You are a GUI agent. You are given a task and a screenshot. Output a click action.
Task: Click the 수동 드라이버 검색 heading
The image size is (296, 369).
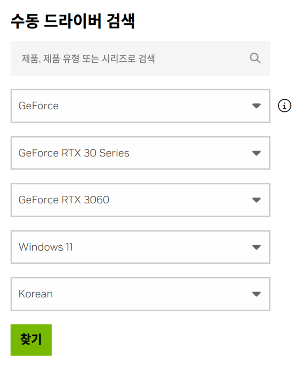click(73, 21)
